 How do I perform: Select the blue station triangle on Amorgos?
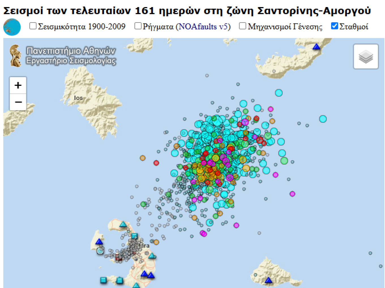pos(316,47)
